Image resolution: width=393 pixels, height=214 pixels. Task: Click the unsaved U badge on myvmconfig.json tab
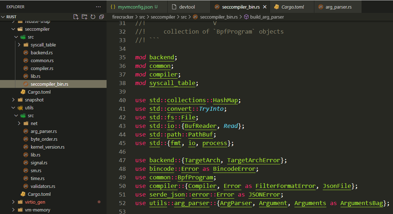(x=157, y=6)
